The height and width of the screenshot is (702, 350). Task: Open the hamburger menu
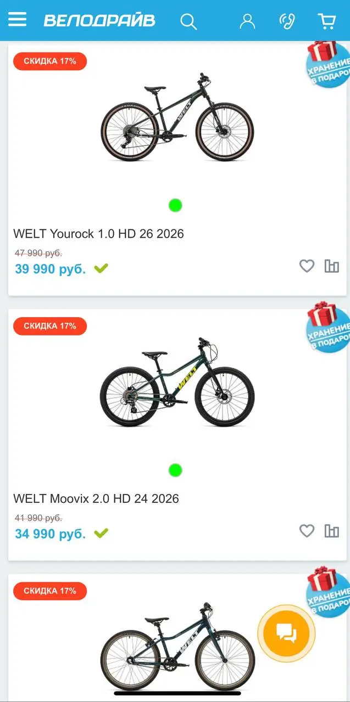(17, 19)
